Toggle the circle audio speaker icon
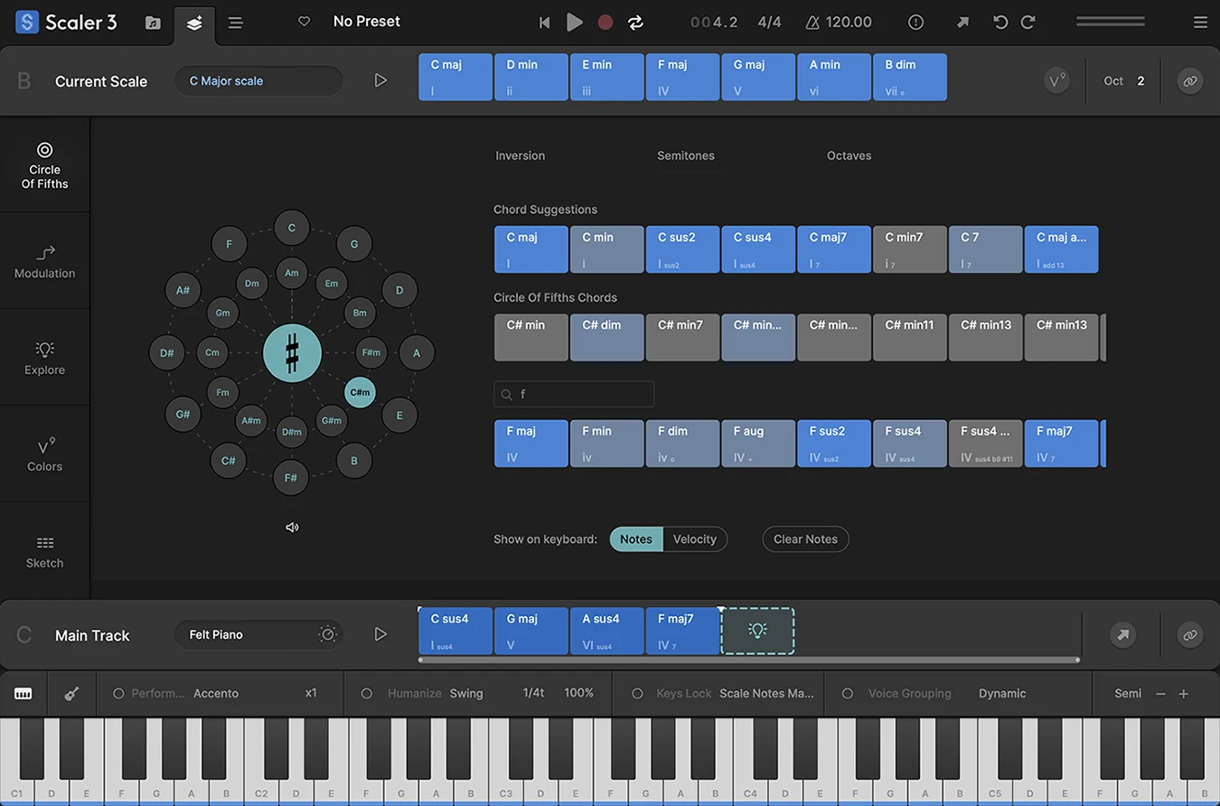 click(292, 528)
